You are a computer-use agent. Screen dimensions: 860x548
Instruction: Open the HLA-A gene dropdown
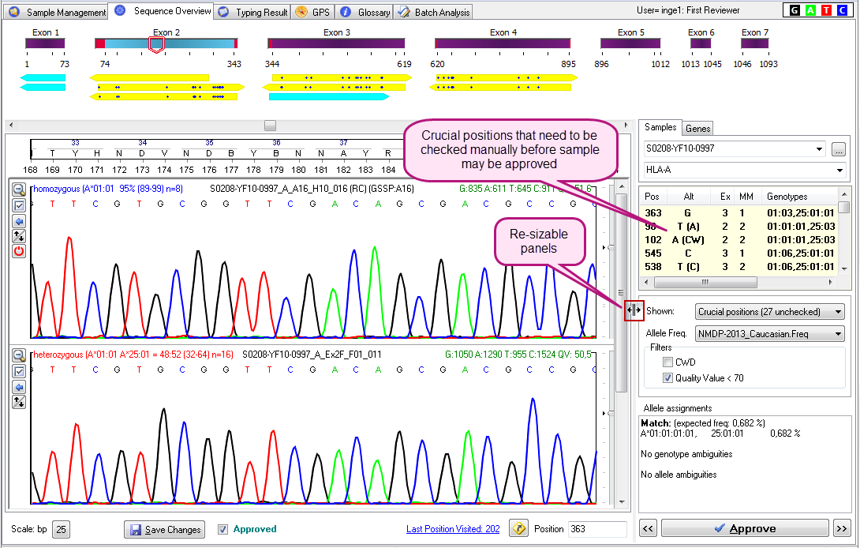[x=839, y=171]
